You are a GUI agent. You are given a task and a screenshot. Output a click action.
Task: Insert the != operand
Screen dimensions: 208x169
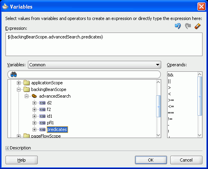(x=170, y=119)
